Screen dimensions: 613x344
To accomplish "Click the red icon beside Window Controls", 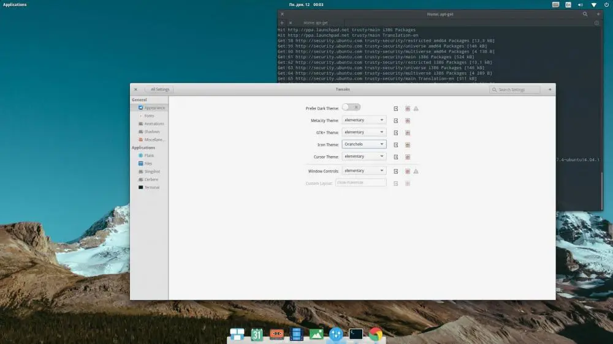I will pos(408,171).
